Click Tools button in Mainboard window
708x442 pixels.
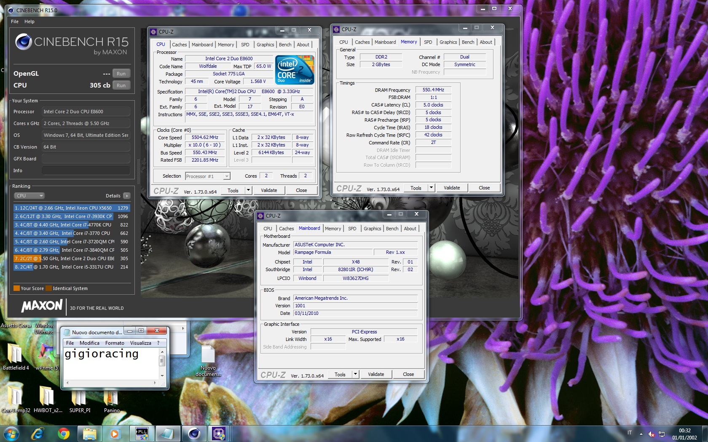point(340,374)
